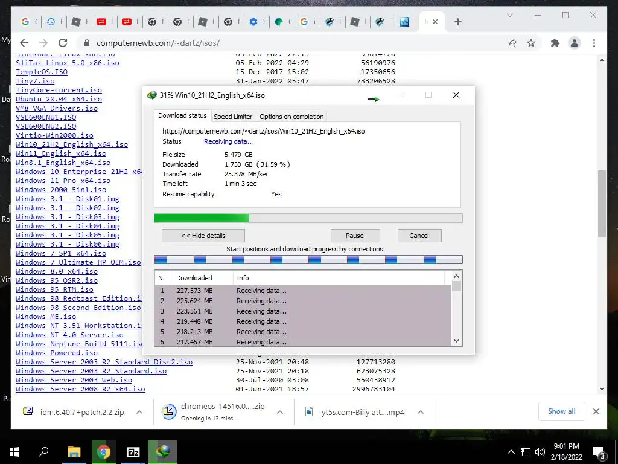Open the Windows 7 SP1 x64.iso link
The width and height of the screenshot is (618, 464).
click(61, 253)
